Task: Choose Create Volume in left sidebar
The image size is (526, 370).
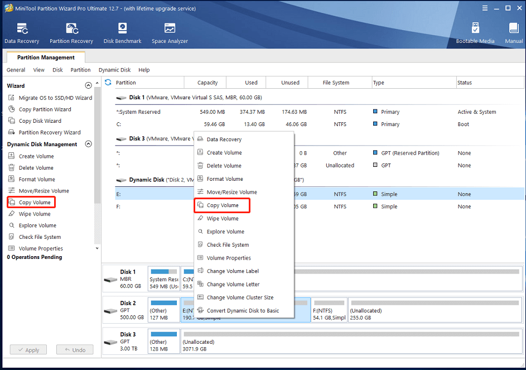Action: click(x=31, y=156)
